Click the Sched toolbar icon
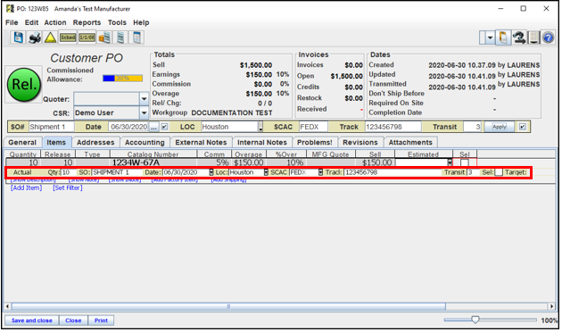 tap(68, 37)
